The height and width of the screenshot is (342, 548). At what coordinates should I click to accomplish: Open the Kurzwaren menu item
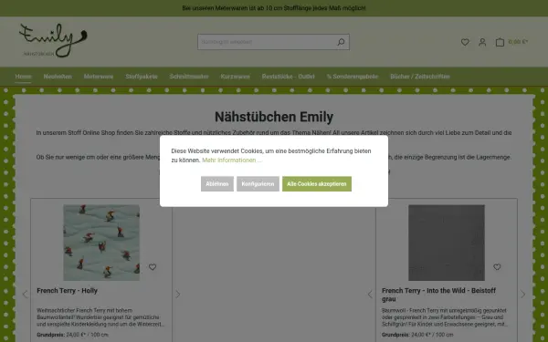click(x=236, y=77)
